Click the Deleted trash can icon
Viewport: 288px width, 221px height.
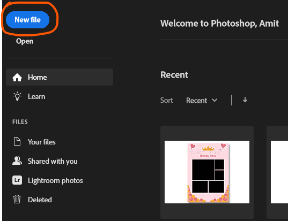click(x=17, y=199)
